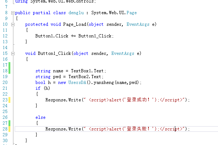This screenshot has height=145, width=218.
Task: Place cursor on Page_Load method name
Action: click(x=75, y=24)
